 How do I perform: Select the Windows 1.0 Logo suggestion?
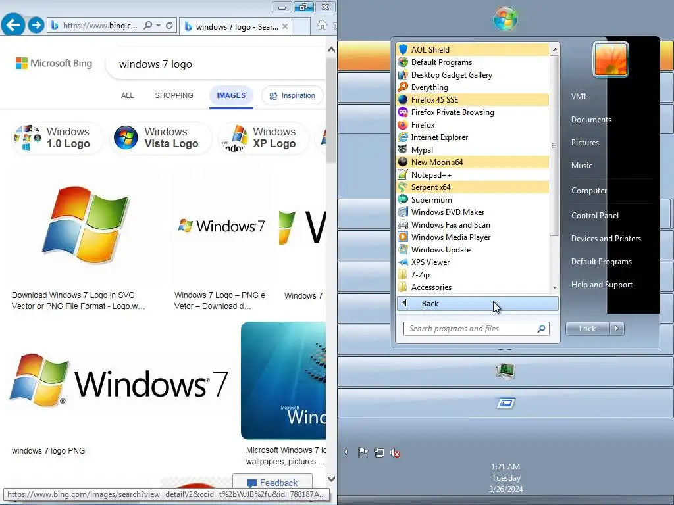(57, 137)
